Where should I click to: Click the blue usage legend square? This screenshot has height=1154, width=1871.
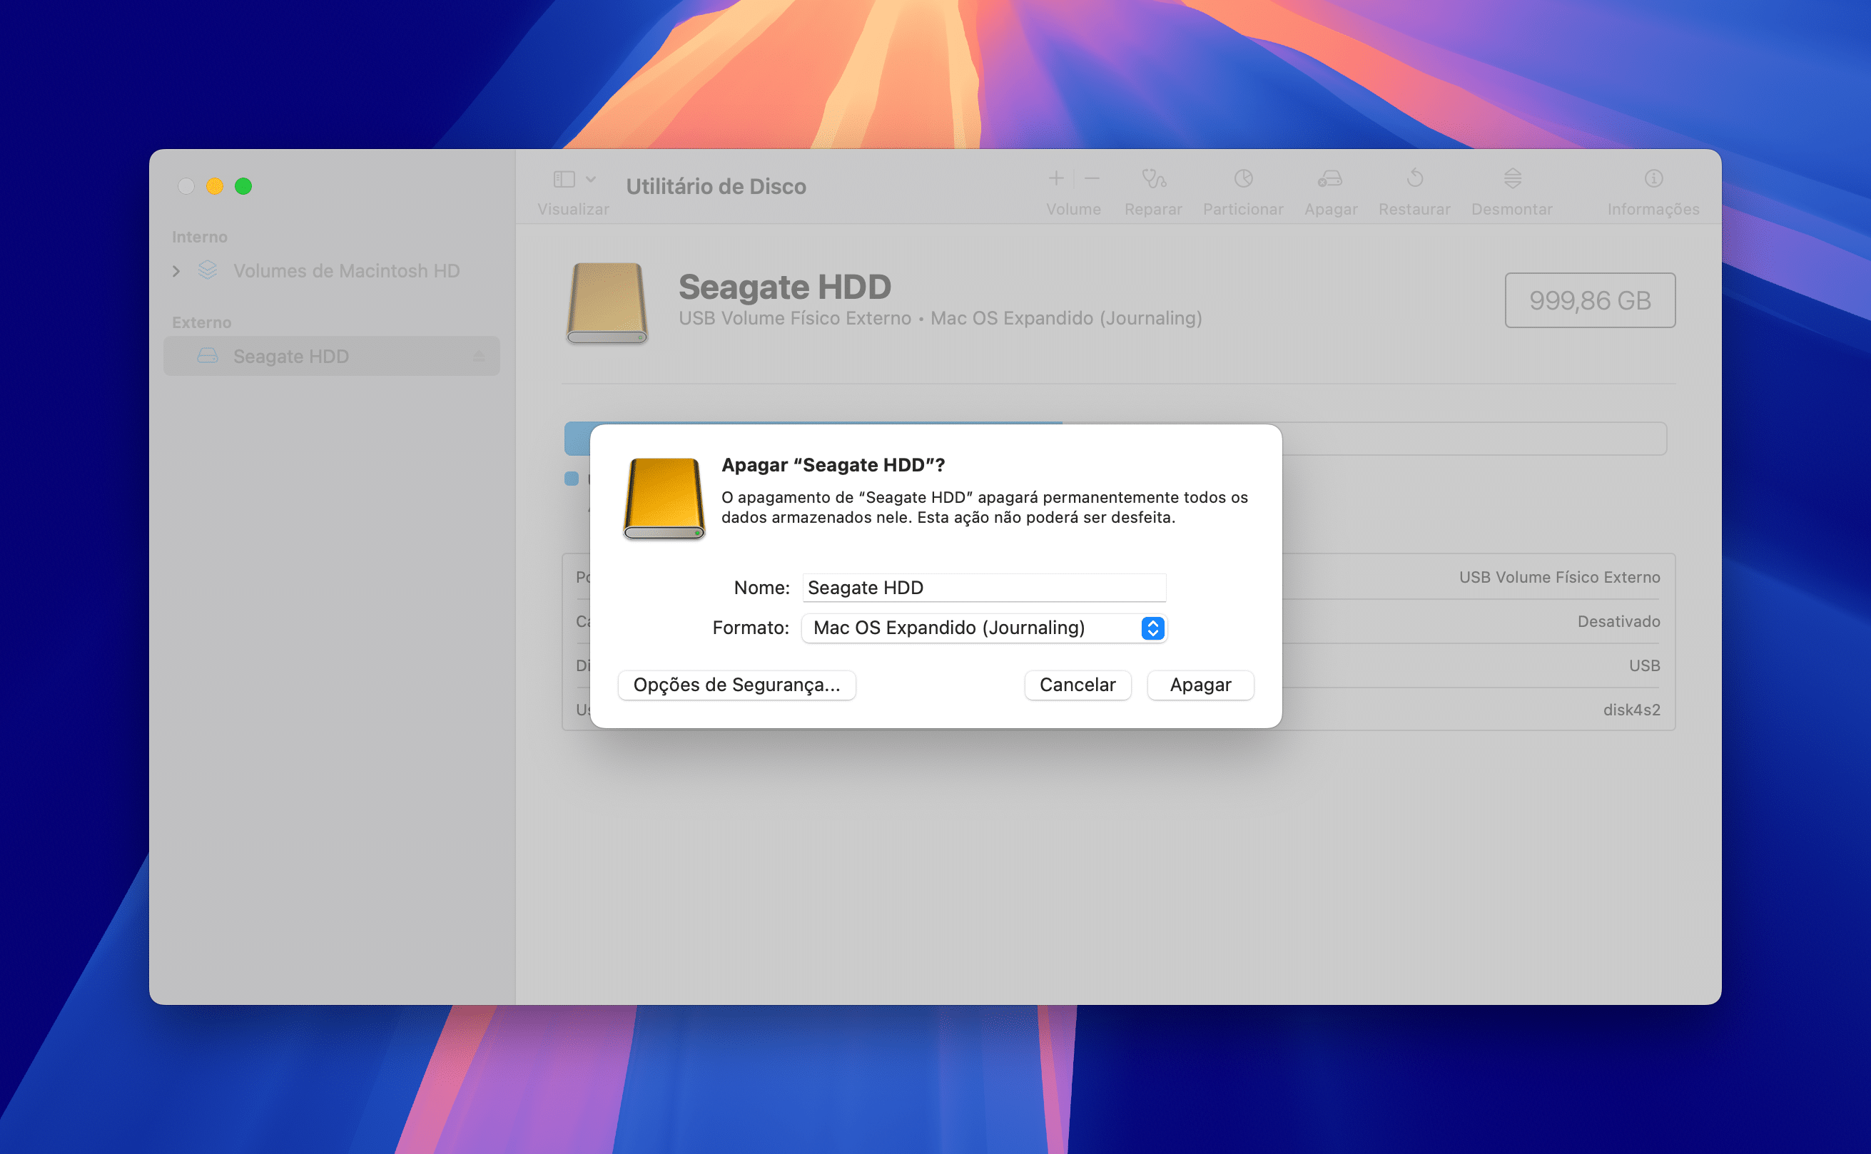[x=571, y=479]
